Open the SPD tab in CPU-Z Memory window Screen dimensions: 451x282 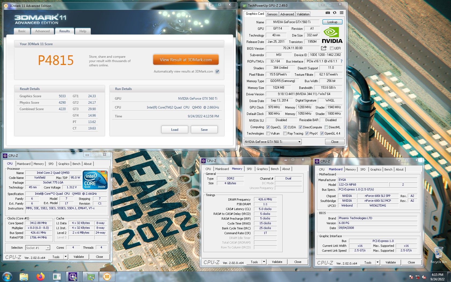[x=249, y=169]
